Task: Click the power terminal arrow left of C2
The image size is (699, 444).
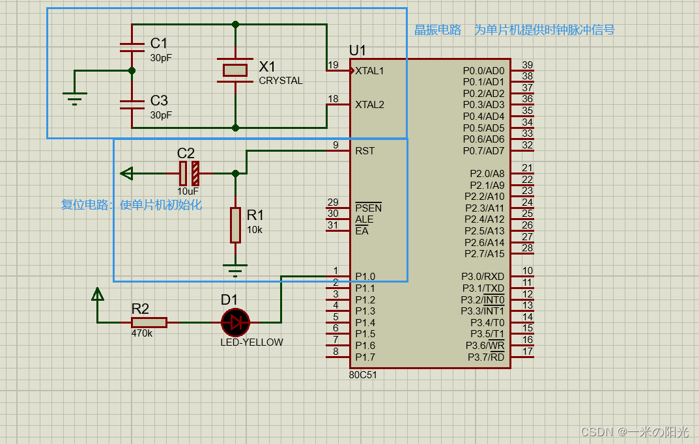Action: click(126, 173)
